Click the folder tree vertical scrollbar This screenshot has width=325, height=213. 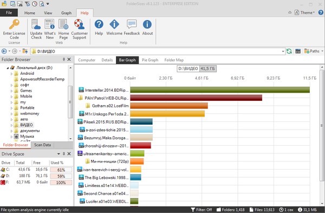[x=70, y=102]
